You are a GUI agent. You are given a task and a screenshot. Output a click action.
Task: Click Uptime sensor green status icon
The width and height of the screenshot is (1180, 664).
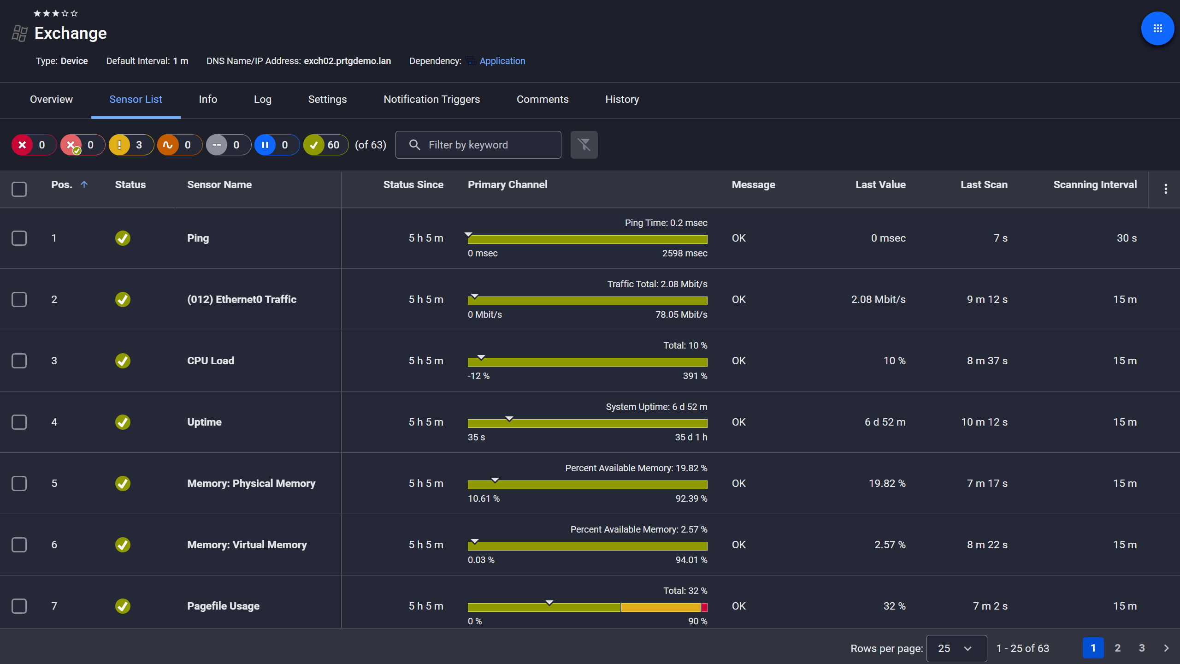[x=123, y=422]
